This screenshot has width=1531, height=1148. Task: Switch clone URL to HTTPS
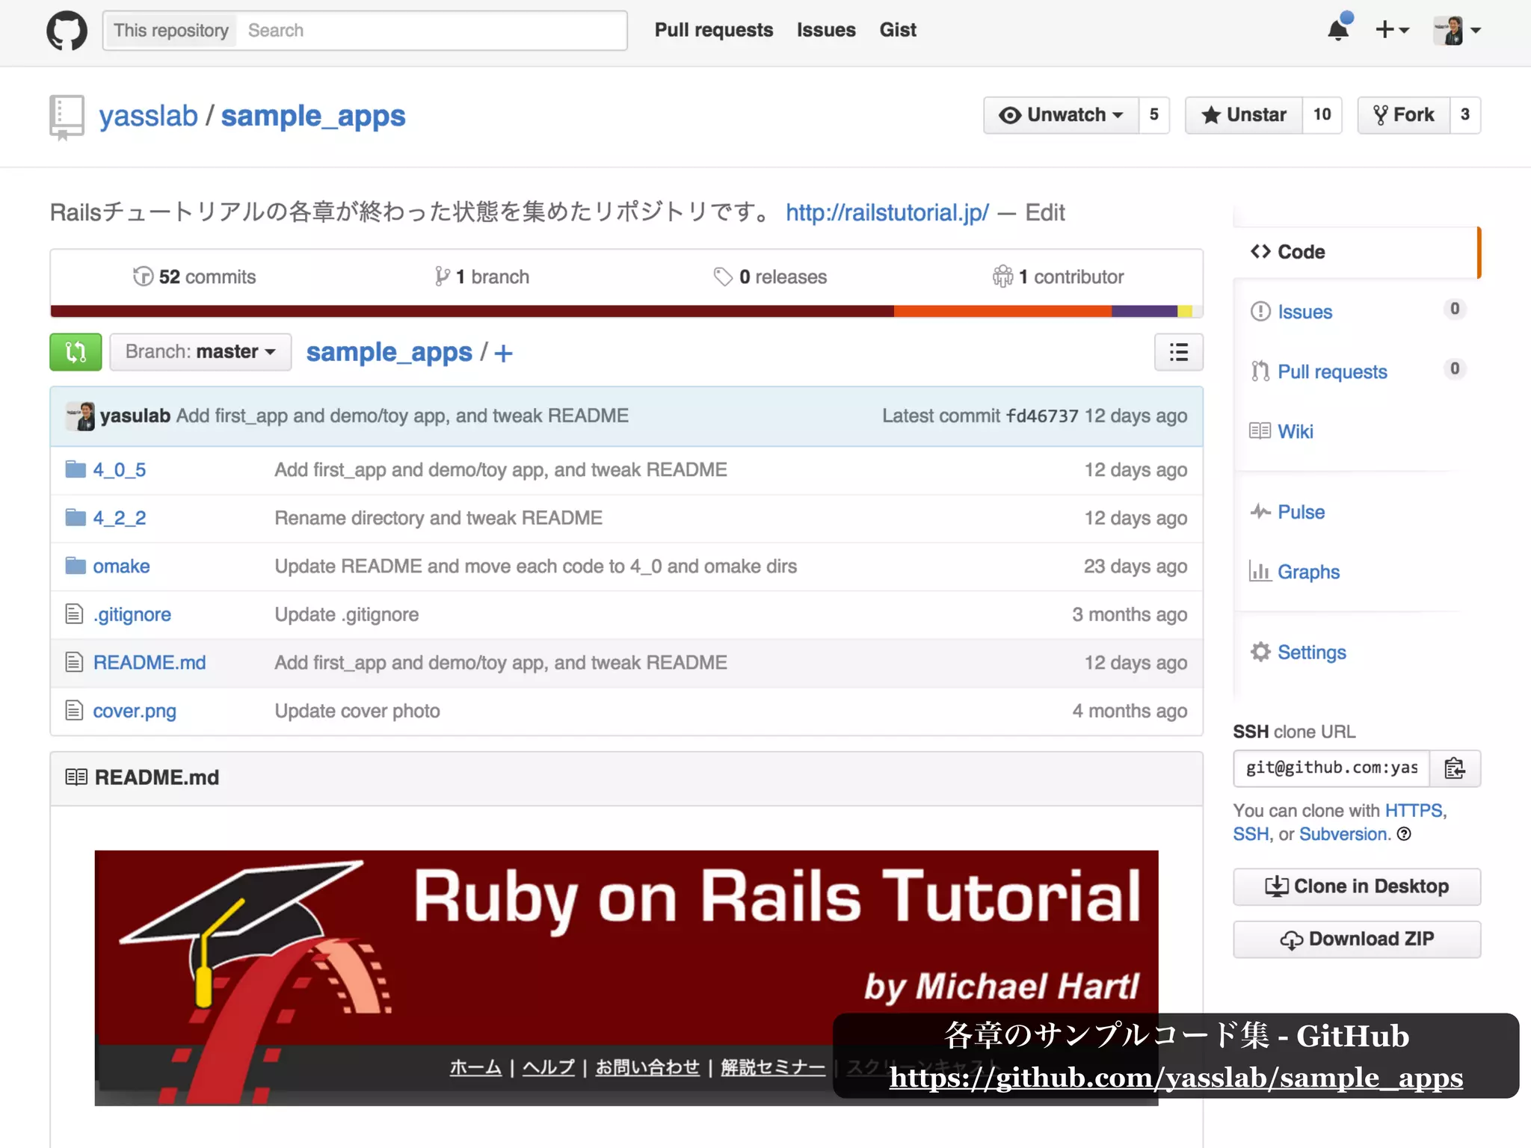pyautogui.click(x=1414, y=811)
